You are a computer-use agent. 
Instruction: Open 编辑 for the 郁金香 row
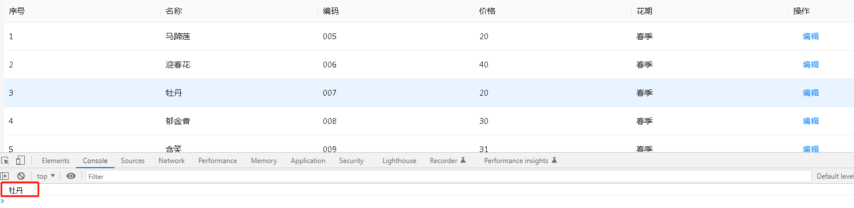(x=811, y=121)
